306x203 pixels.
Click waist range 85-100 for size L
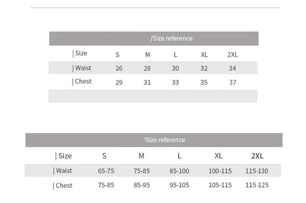[179, 171]
